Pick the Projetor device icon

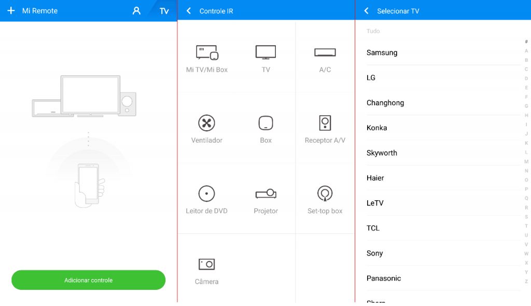pos(266,193)
